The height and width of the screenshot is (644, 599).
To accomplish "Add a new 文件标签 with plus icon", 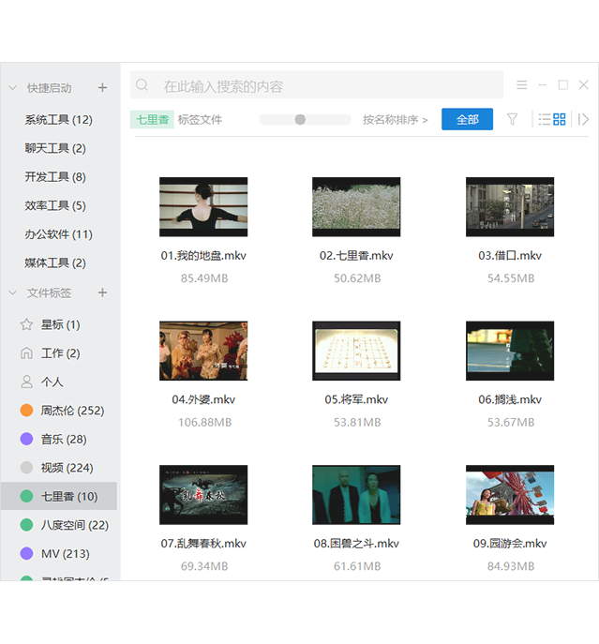I will [102, 292].
